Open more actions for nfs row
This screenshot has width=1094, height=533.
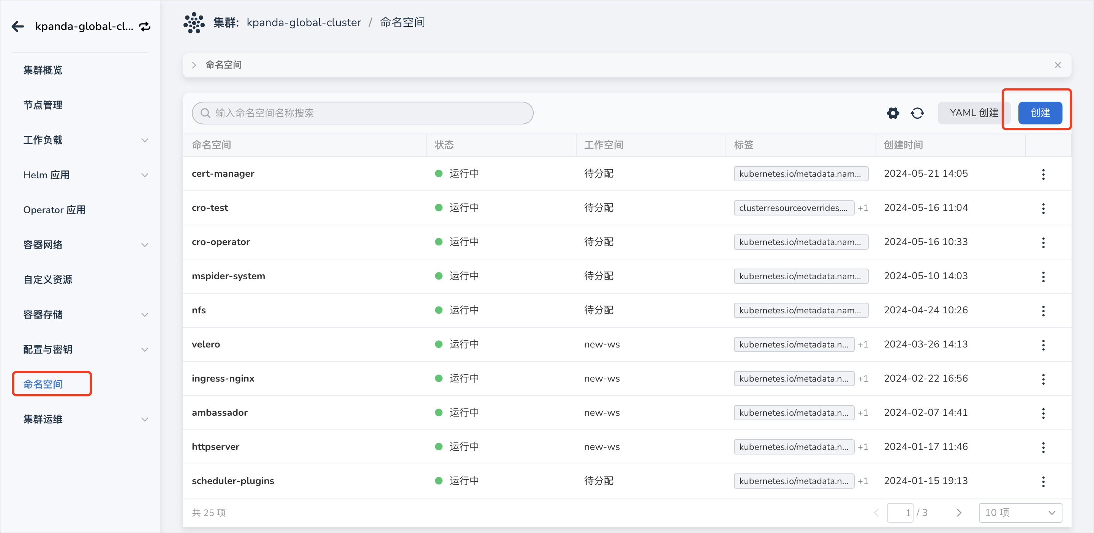click(1043, 310)
